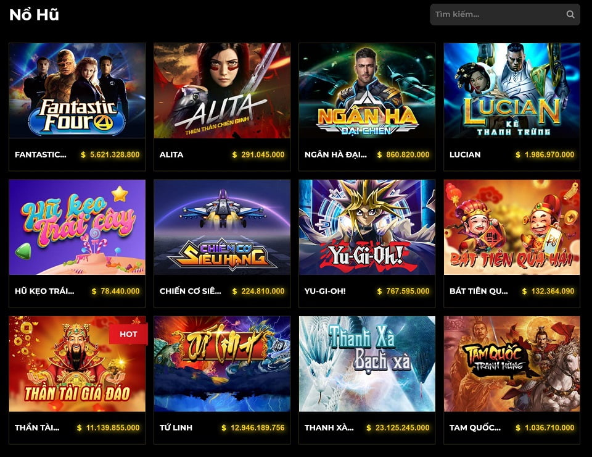Click the Nổ Hũ page heading
The height and width of the screenshot is (457, 592).
pyautogui.click(x=34, y=15)
